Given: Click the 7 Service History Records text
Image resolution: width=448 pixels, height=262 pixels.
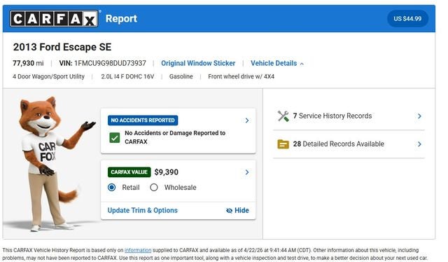Looking at the screenshot, I should pos(332,116).
